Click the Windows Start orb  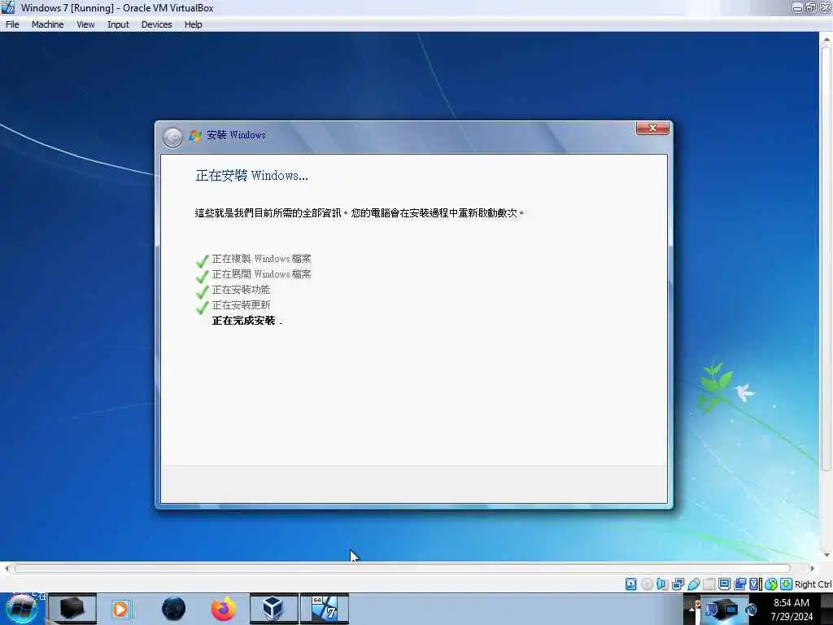point(22,609)
